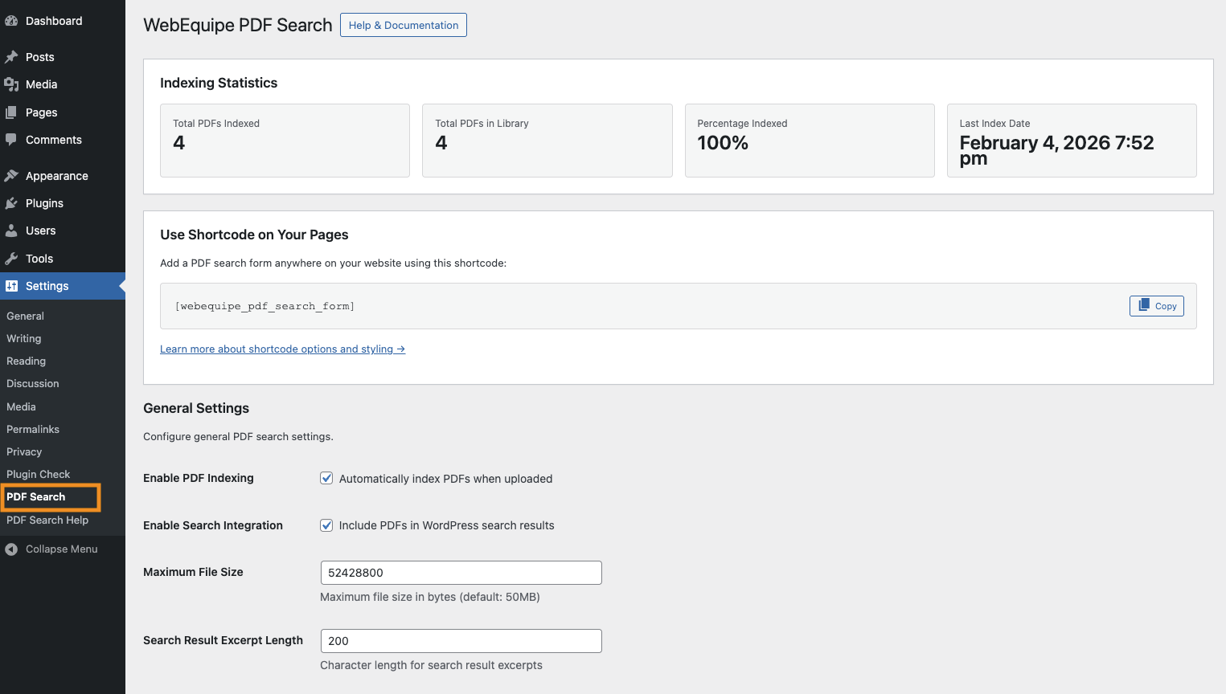Click the Users person icon
Image resolution: width=1226 pixels, height=694 pixels.
click(x=11, y=231)
